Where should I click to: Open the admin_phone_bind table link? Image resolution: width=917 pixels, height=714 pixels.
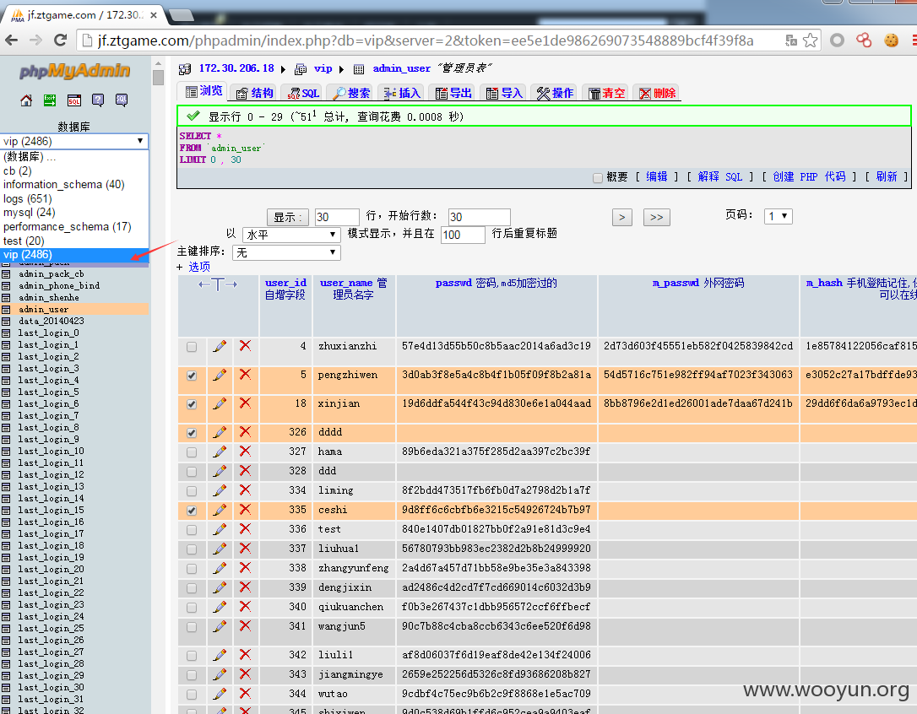click(59, 286)
